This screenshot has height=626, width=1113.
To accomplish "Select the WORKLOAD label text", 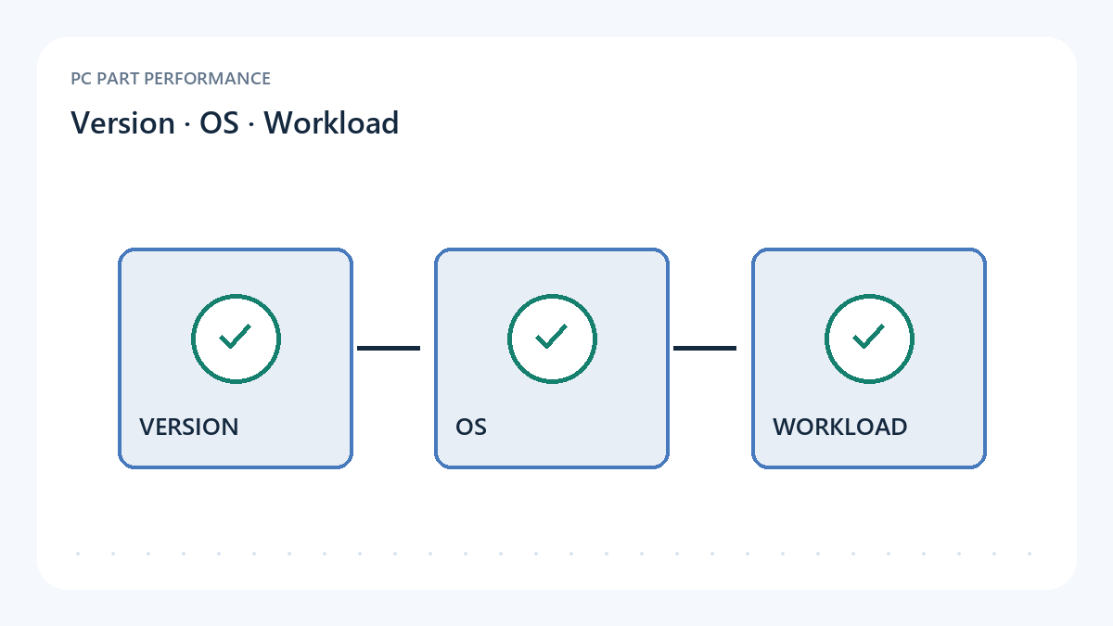I will [x=840, y=427].
